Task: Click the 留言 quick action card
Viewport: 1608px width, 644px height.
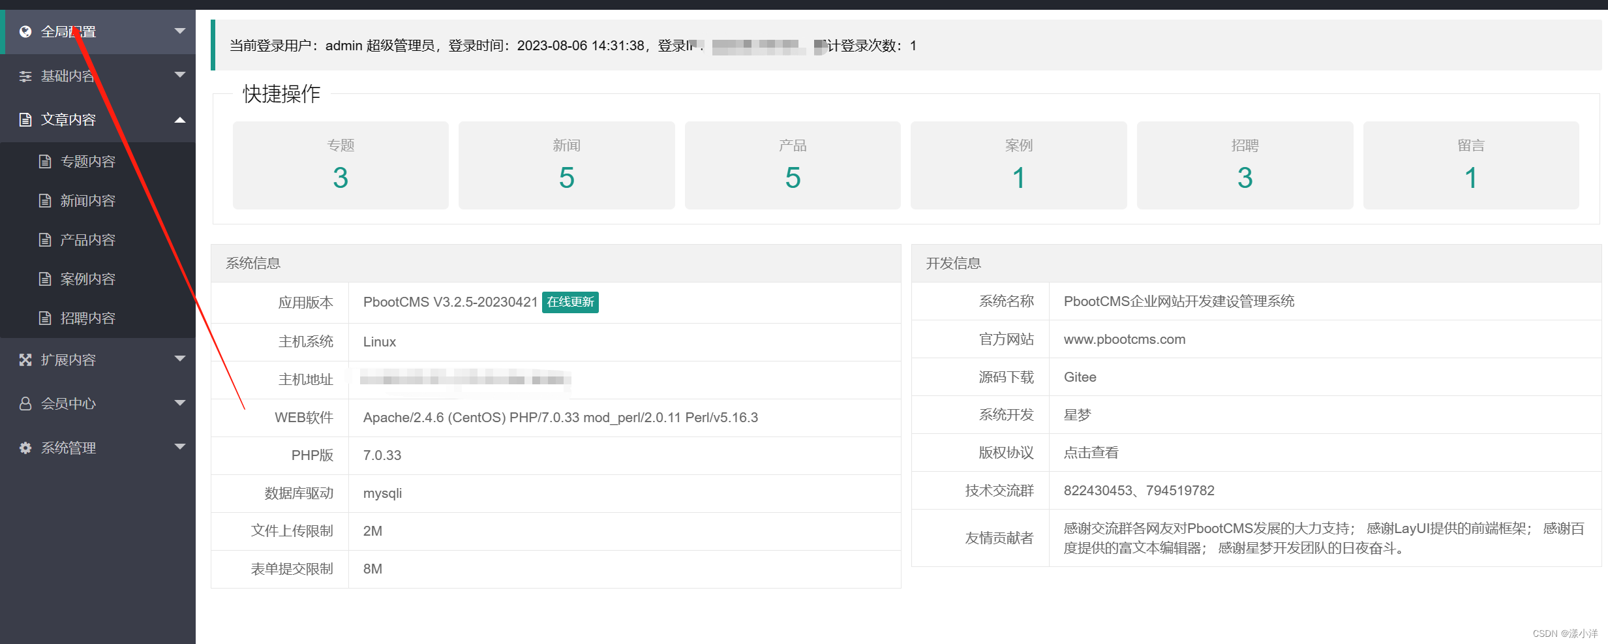Action: tap(1470, 164)
